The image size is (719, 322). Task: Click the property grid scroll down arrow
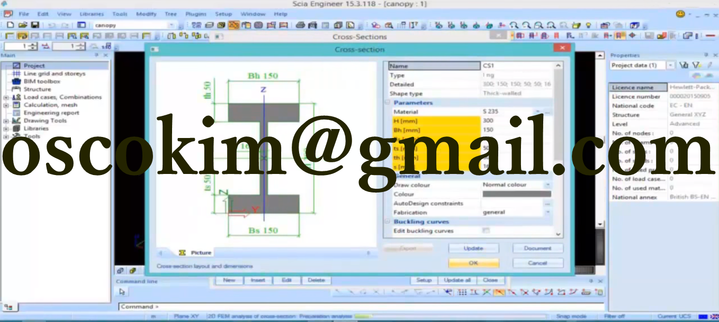[x=558, y=233]
